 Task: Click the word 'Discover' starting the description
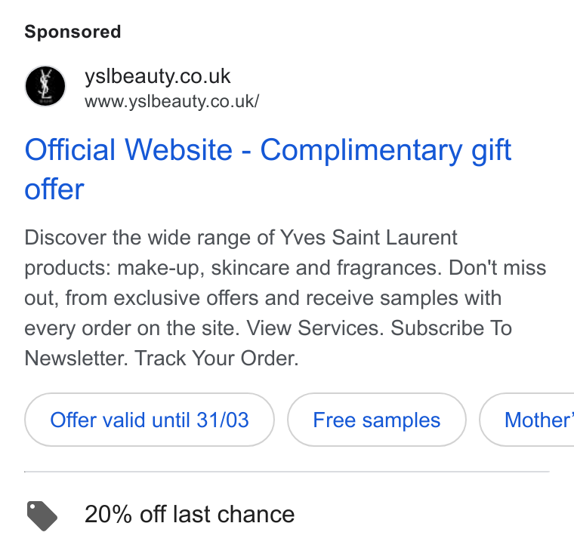(65, 238)
